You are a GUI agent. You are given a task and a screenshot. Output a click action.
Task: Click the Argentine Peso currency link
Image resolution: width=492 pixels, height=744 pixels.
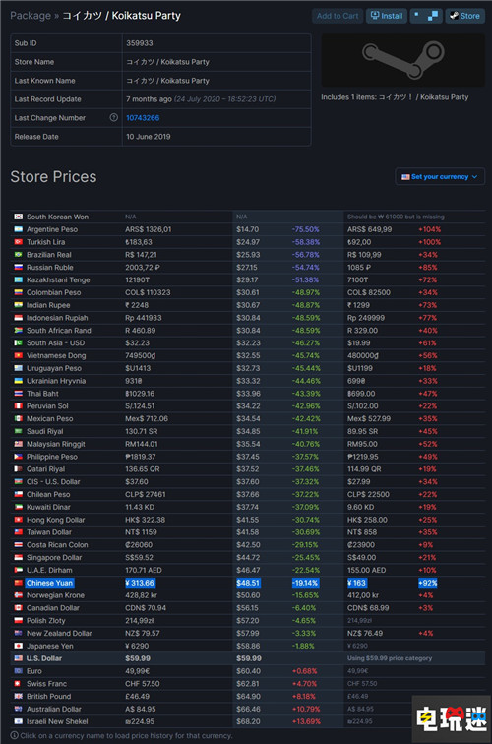pyautogui.click(x=52, y=229)
